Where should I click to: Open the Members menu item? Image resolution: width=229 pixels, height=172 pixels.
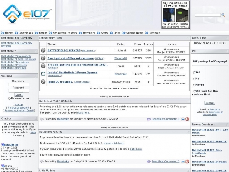(89, 33)
